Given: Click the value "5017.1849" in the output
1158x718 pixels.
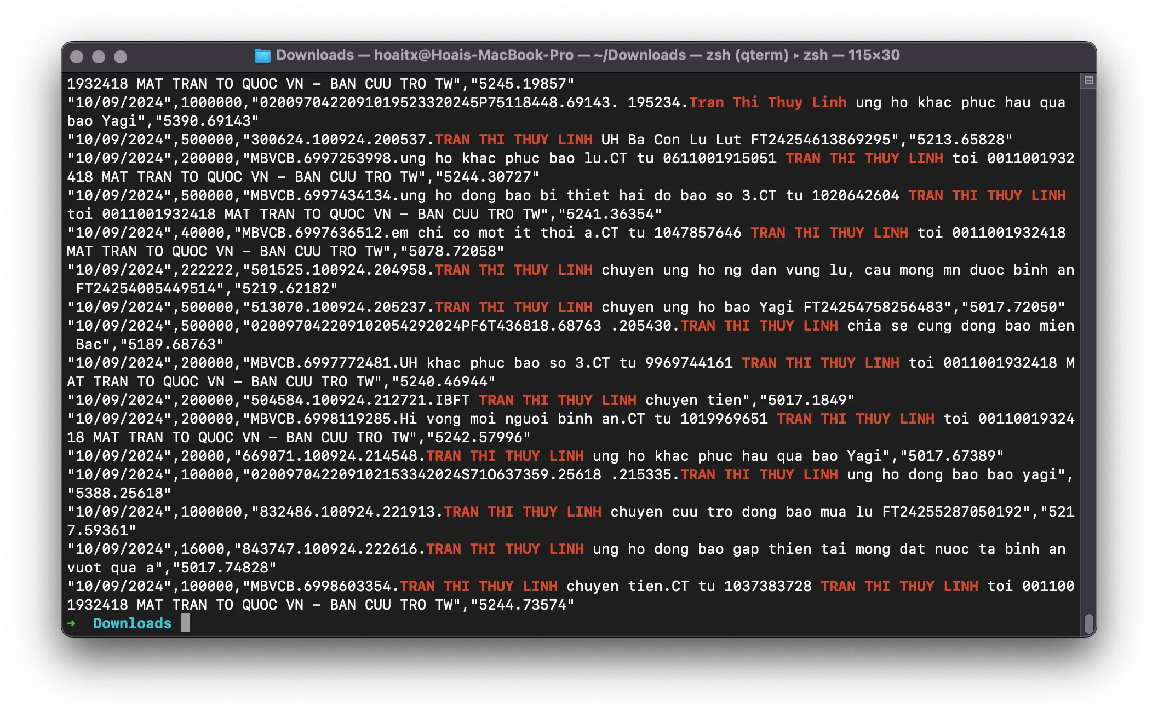Looking at the screenshot, I should coord(807,400).
